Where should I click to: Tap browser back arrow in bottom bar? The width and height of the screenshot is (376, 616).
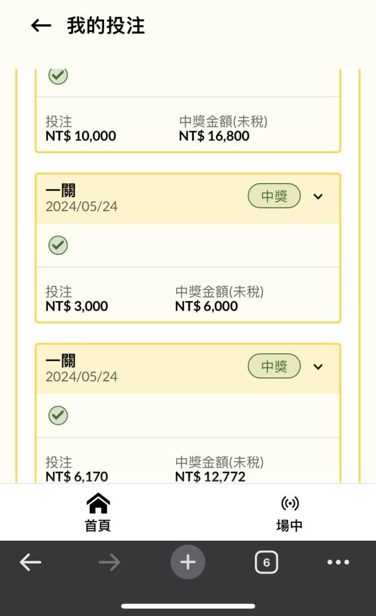[x=31, y=562]
